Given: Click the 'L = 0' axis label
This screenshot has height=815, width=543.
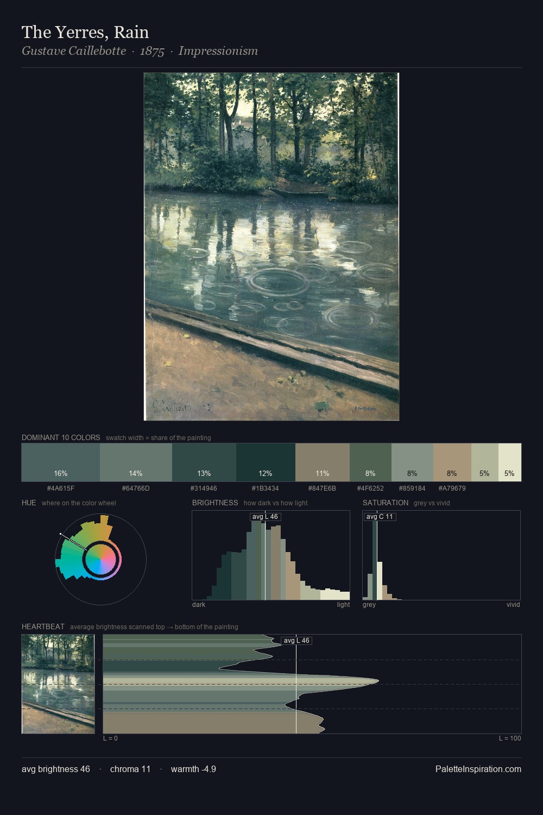Looking at the screenshot, I should tap(110, 738).
